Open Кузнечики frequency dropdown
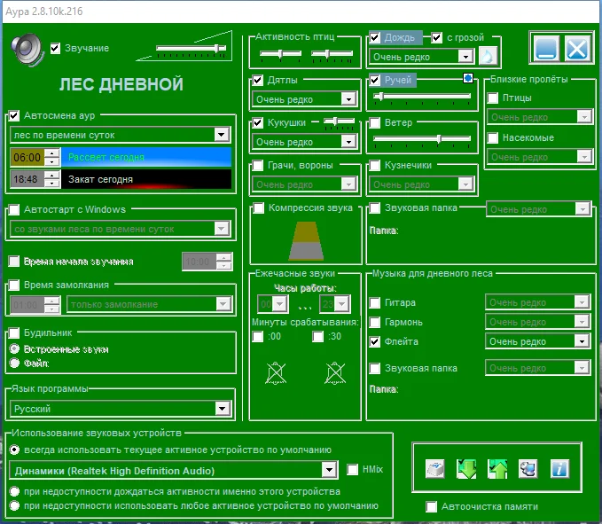 coord(421,184)
